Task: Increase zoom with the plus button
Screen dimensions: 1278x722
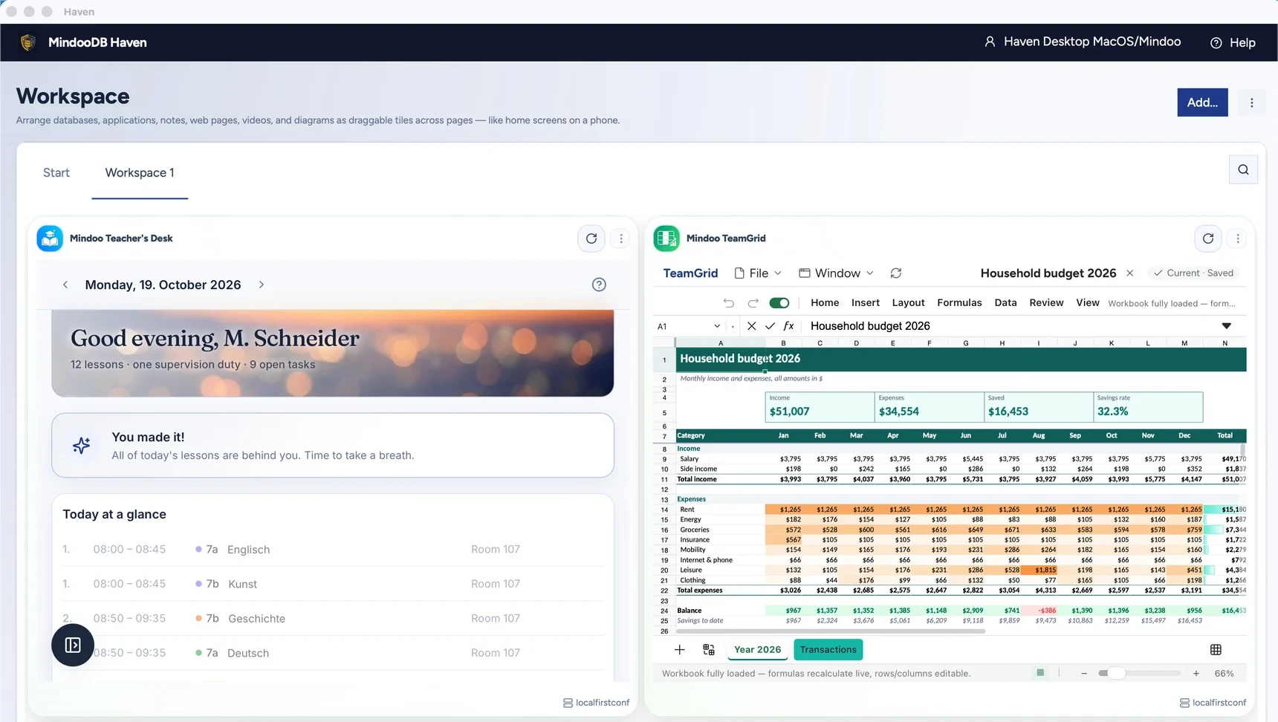Action: click(1196, 674)
